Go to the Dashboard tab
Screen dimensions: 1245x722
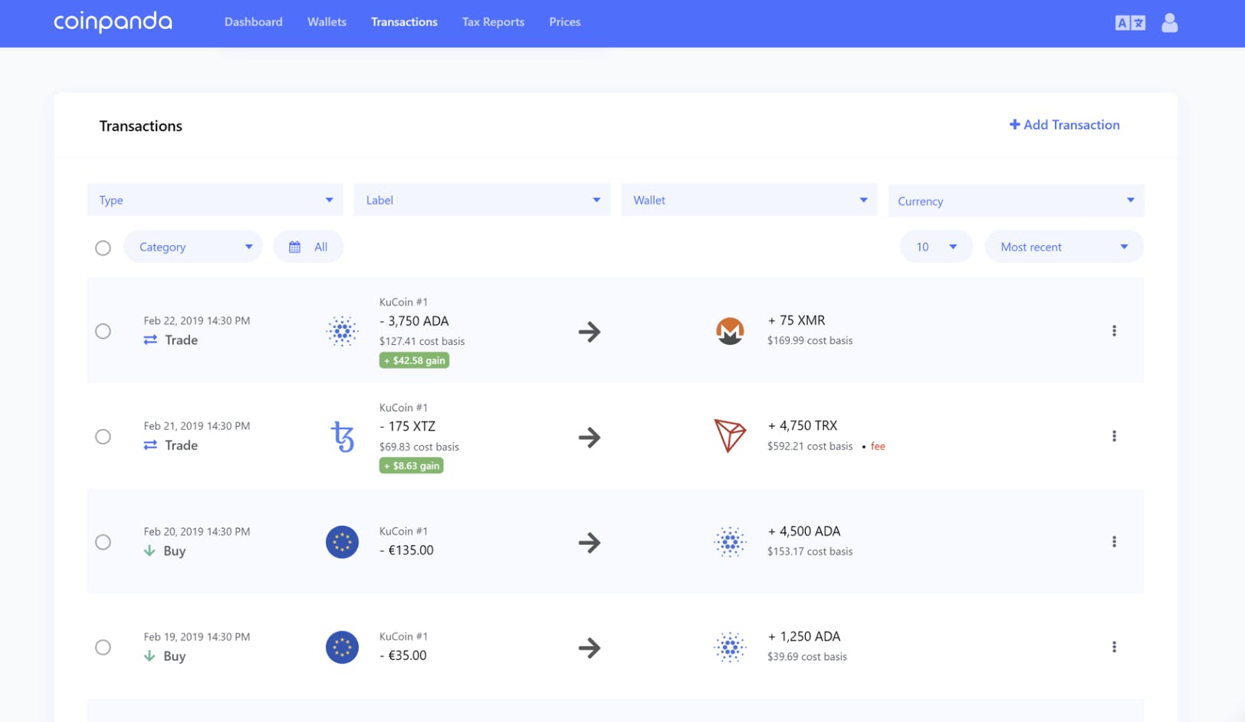253,22
